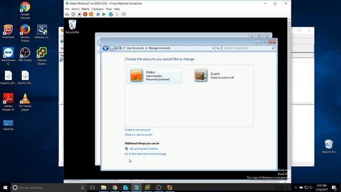This screenshot has width=341, height=192.
Task: Click the Forward arrow in Control Panel
Action: [112, 48]
